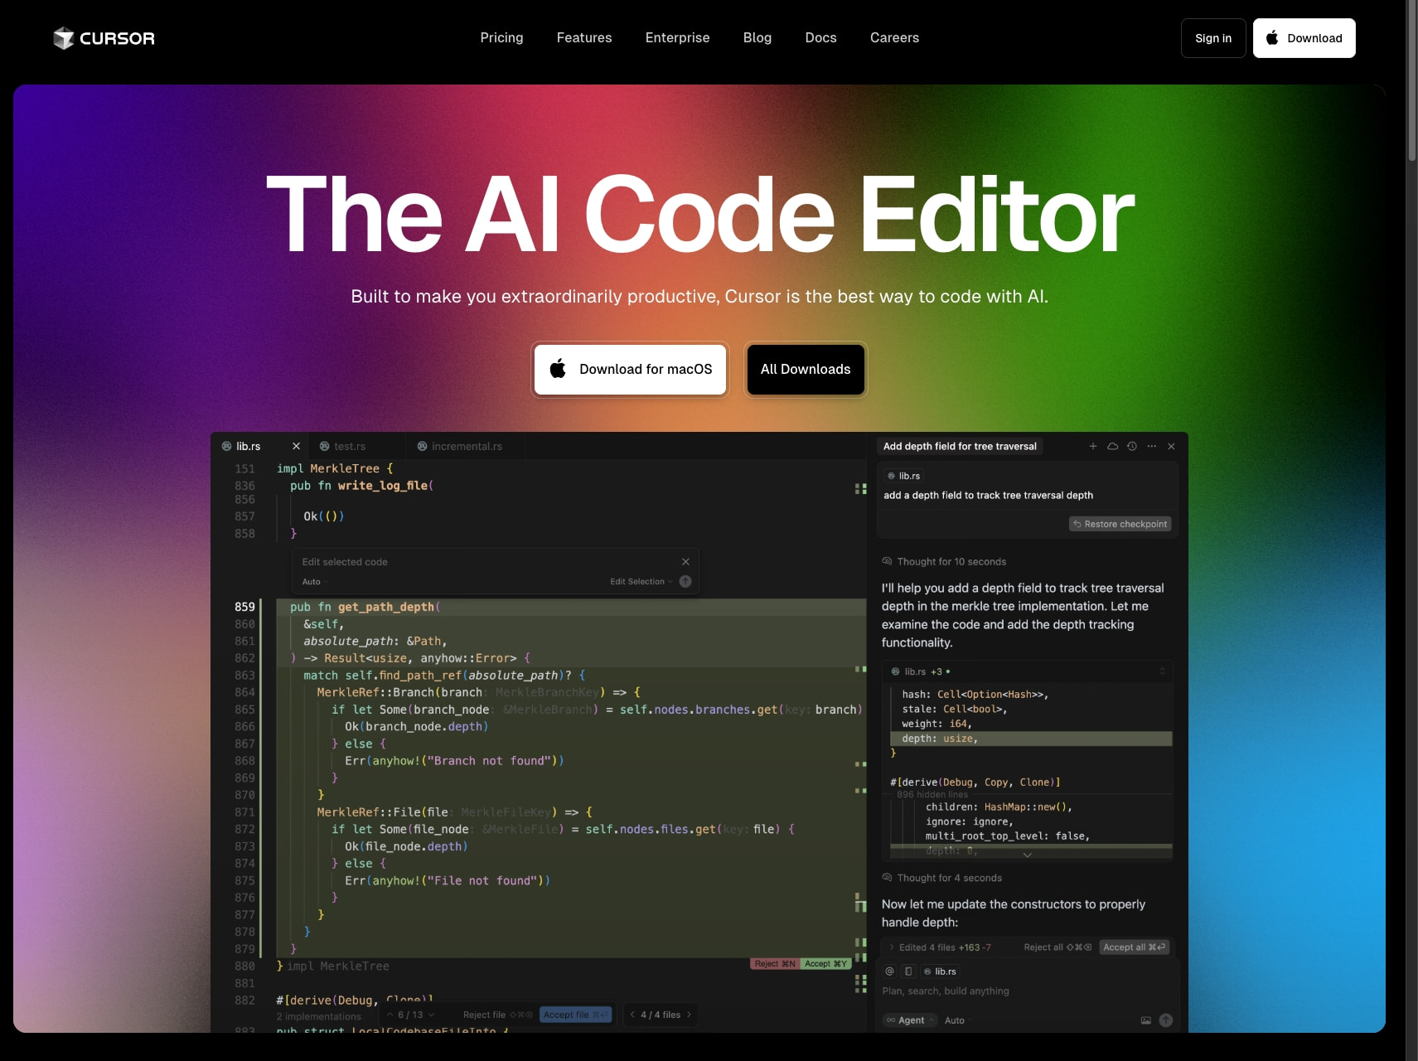Close the lib.rs tab
1418x1061 pixels.
click(x=296, y=446)
